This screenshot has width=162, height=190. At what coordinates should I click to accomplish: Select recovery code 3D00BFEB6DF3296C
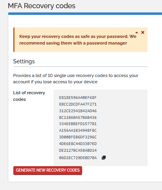click(78, 137)
